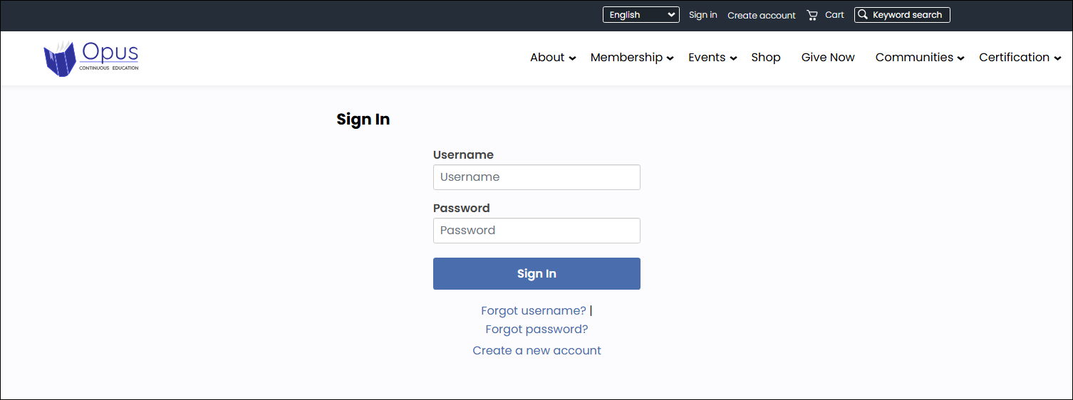Image resolution: width=1073 pixels, height=400 pixels.
Task: Focus the Username input field
Action: (536, 177)
